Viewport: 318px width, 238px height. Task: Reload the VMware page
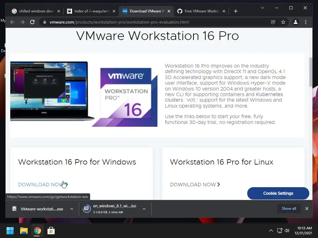pyautogui.click(x=32, y=22)
